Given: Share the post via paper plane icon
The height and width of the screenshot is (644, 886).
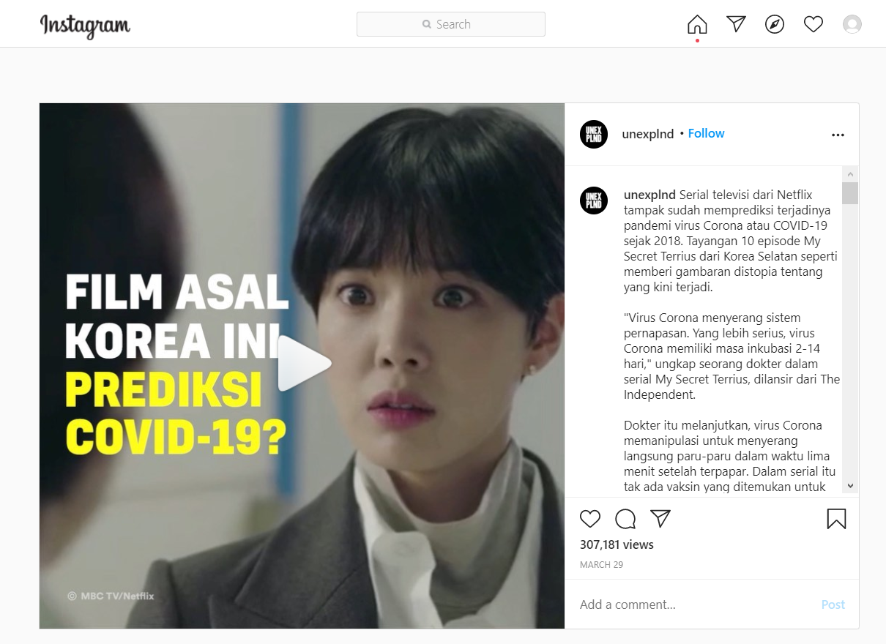Looking at the screenshot, I should click(x=660, y=519).
